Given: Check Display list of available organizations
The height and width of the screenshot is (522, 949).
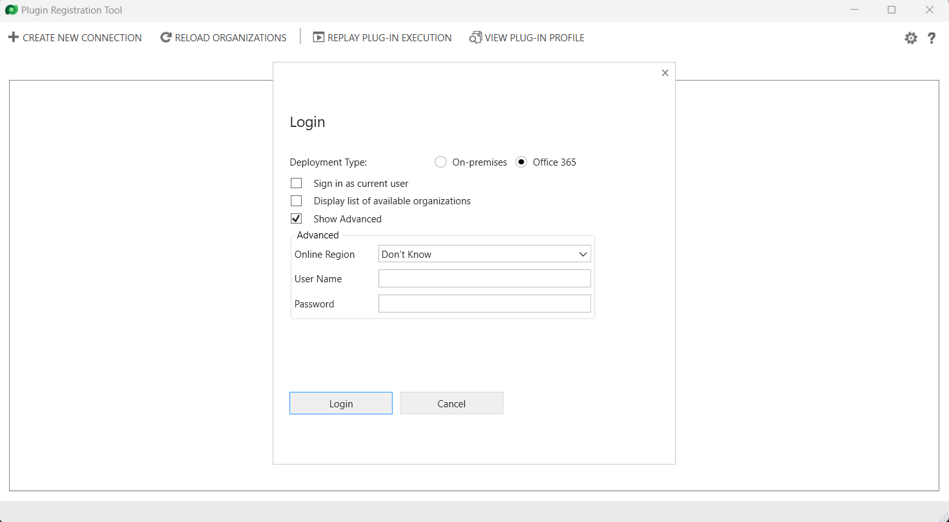Looking at the screenshot, I should 297,201.
